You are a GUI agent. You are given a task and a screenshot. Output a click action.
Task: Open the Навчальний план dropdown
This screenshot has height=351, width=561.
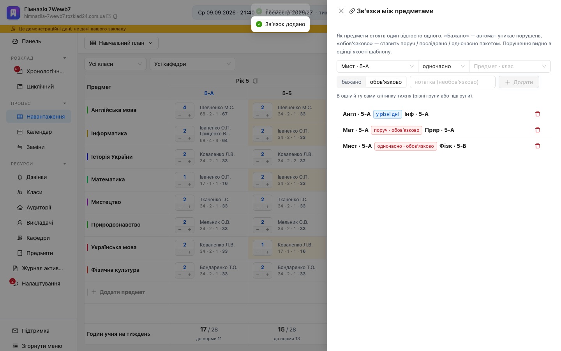coord(121,43)
